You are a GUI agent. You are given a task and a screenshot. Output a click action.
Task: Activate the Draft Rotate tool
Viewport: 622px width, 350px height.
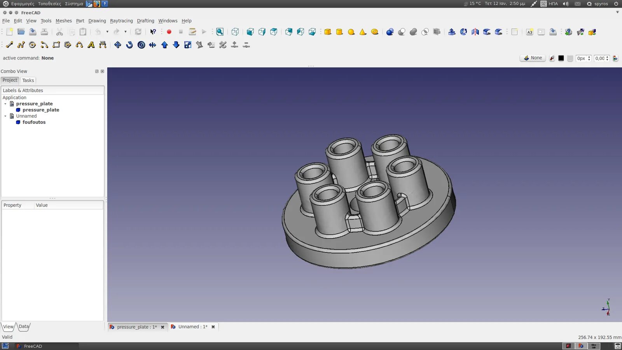click(129, 45)
